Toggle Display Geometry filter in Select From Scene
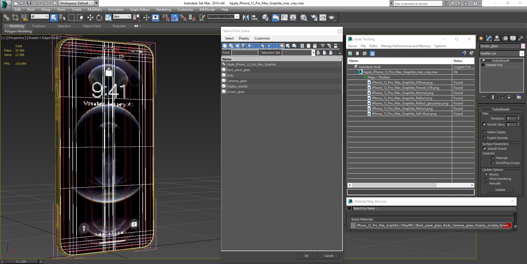The height and width of the screenshot is (264, 527). [x=225, y=46]
